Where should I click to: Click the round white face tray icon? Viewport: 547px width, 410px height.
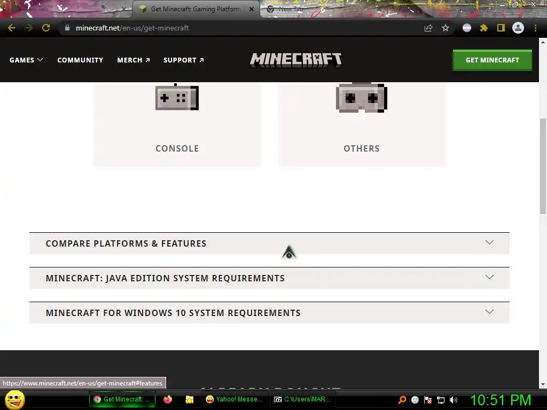click(x=415, y=400)
